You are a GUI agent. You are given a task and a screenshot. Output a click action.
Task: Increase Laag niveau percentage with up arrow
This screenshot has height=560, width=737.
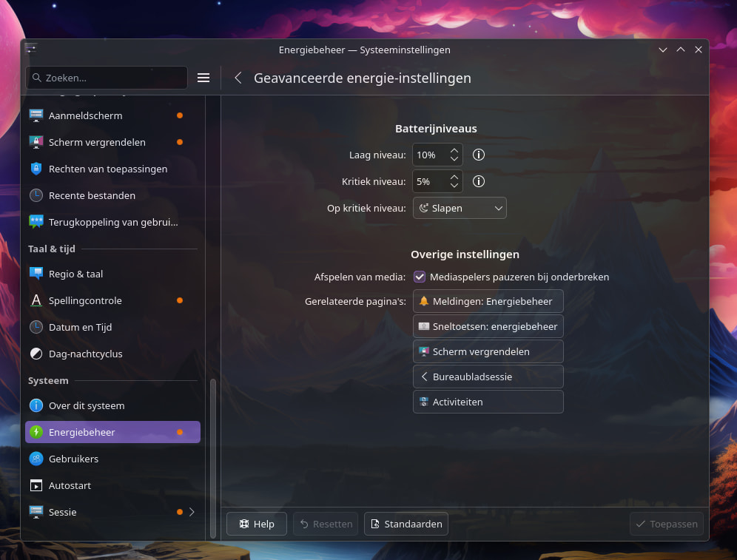(x=455, y=151)
